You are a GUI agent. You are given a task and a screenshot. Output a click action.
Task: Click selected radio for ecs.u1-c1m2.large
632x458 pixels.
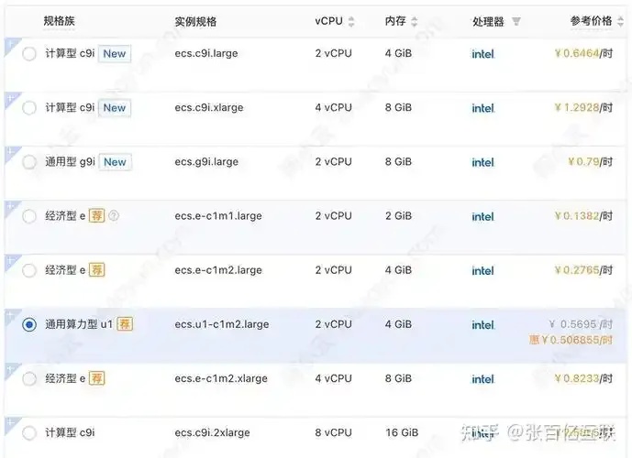[x=29, y=324]
